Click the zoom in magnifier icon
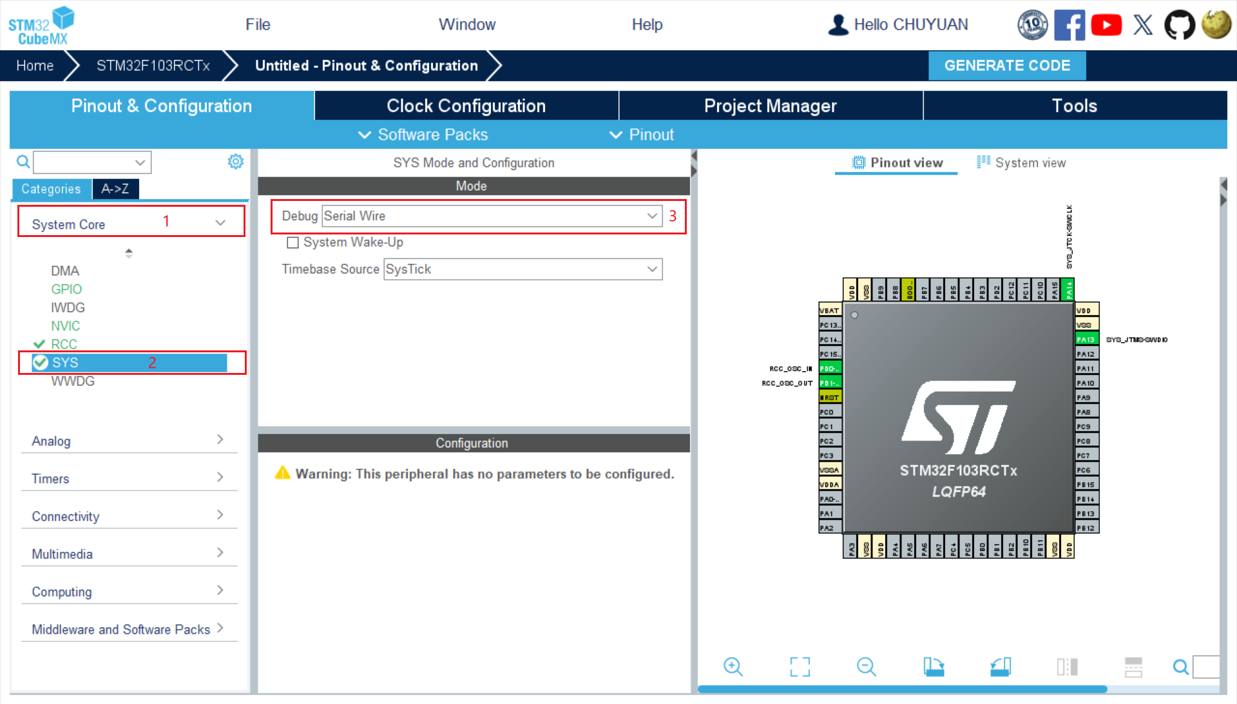Image resolution: width=1237 pixels, height=704 pixels. point(733,667)
